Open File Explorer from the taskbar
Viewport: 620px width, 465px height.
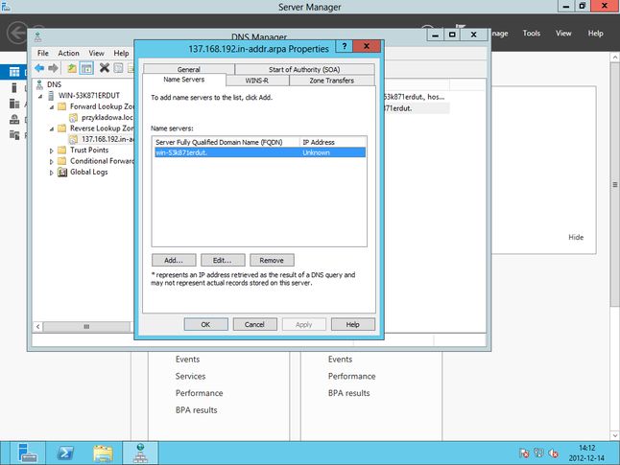click(103, 453)
